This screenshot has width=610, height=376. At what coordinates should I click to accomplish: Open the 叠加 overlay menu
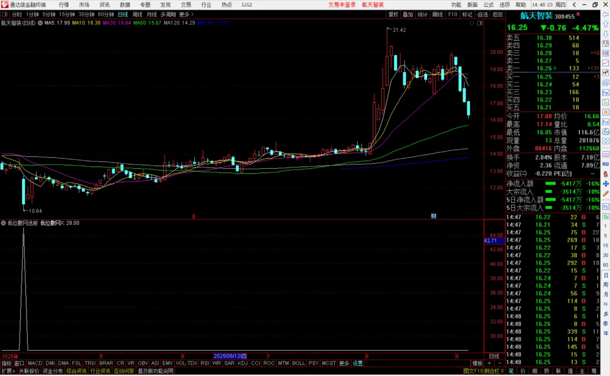pyautogui.click(x=408, y=14)
